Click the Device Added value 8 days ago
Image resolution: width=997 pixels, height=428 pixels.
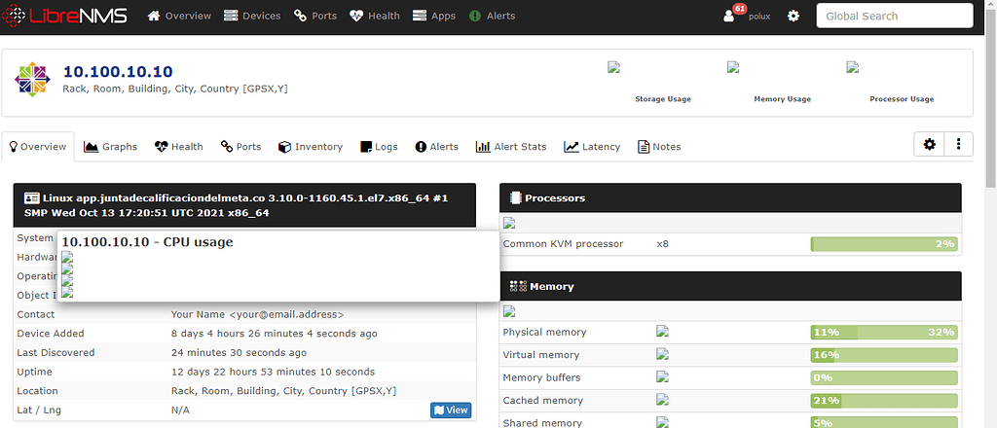point(274,334)
